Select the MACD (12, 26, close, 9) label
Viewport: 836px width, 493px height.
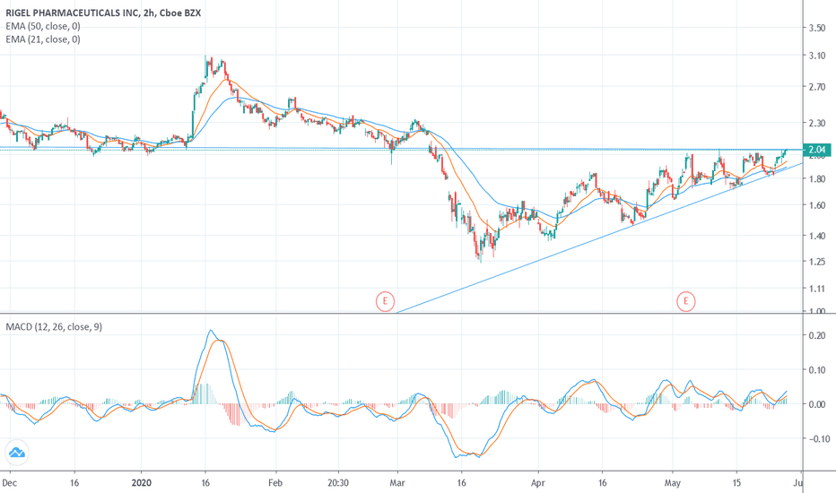click(x=54, y=326)
